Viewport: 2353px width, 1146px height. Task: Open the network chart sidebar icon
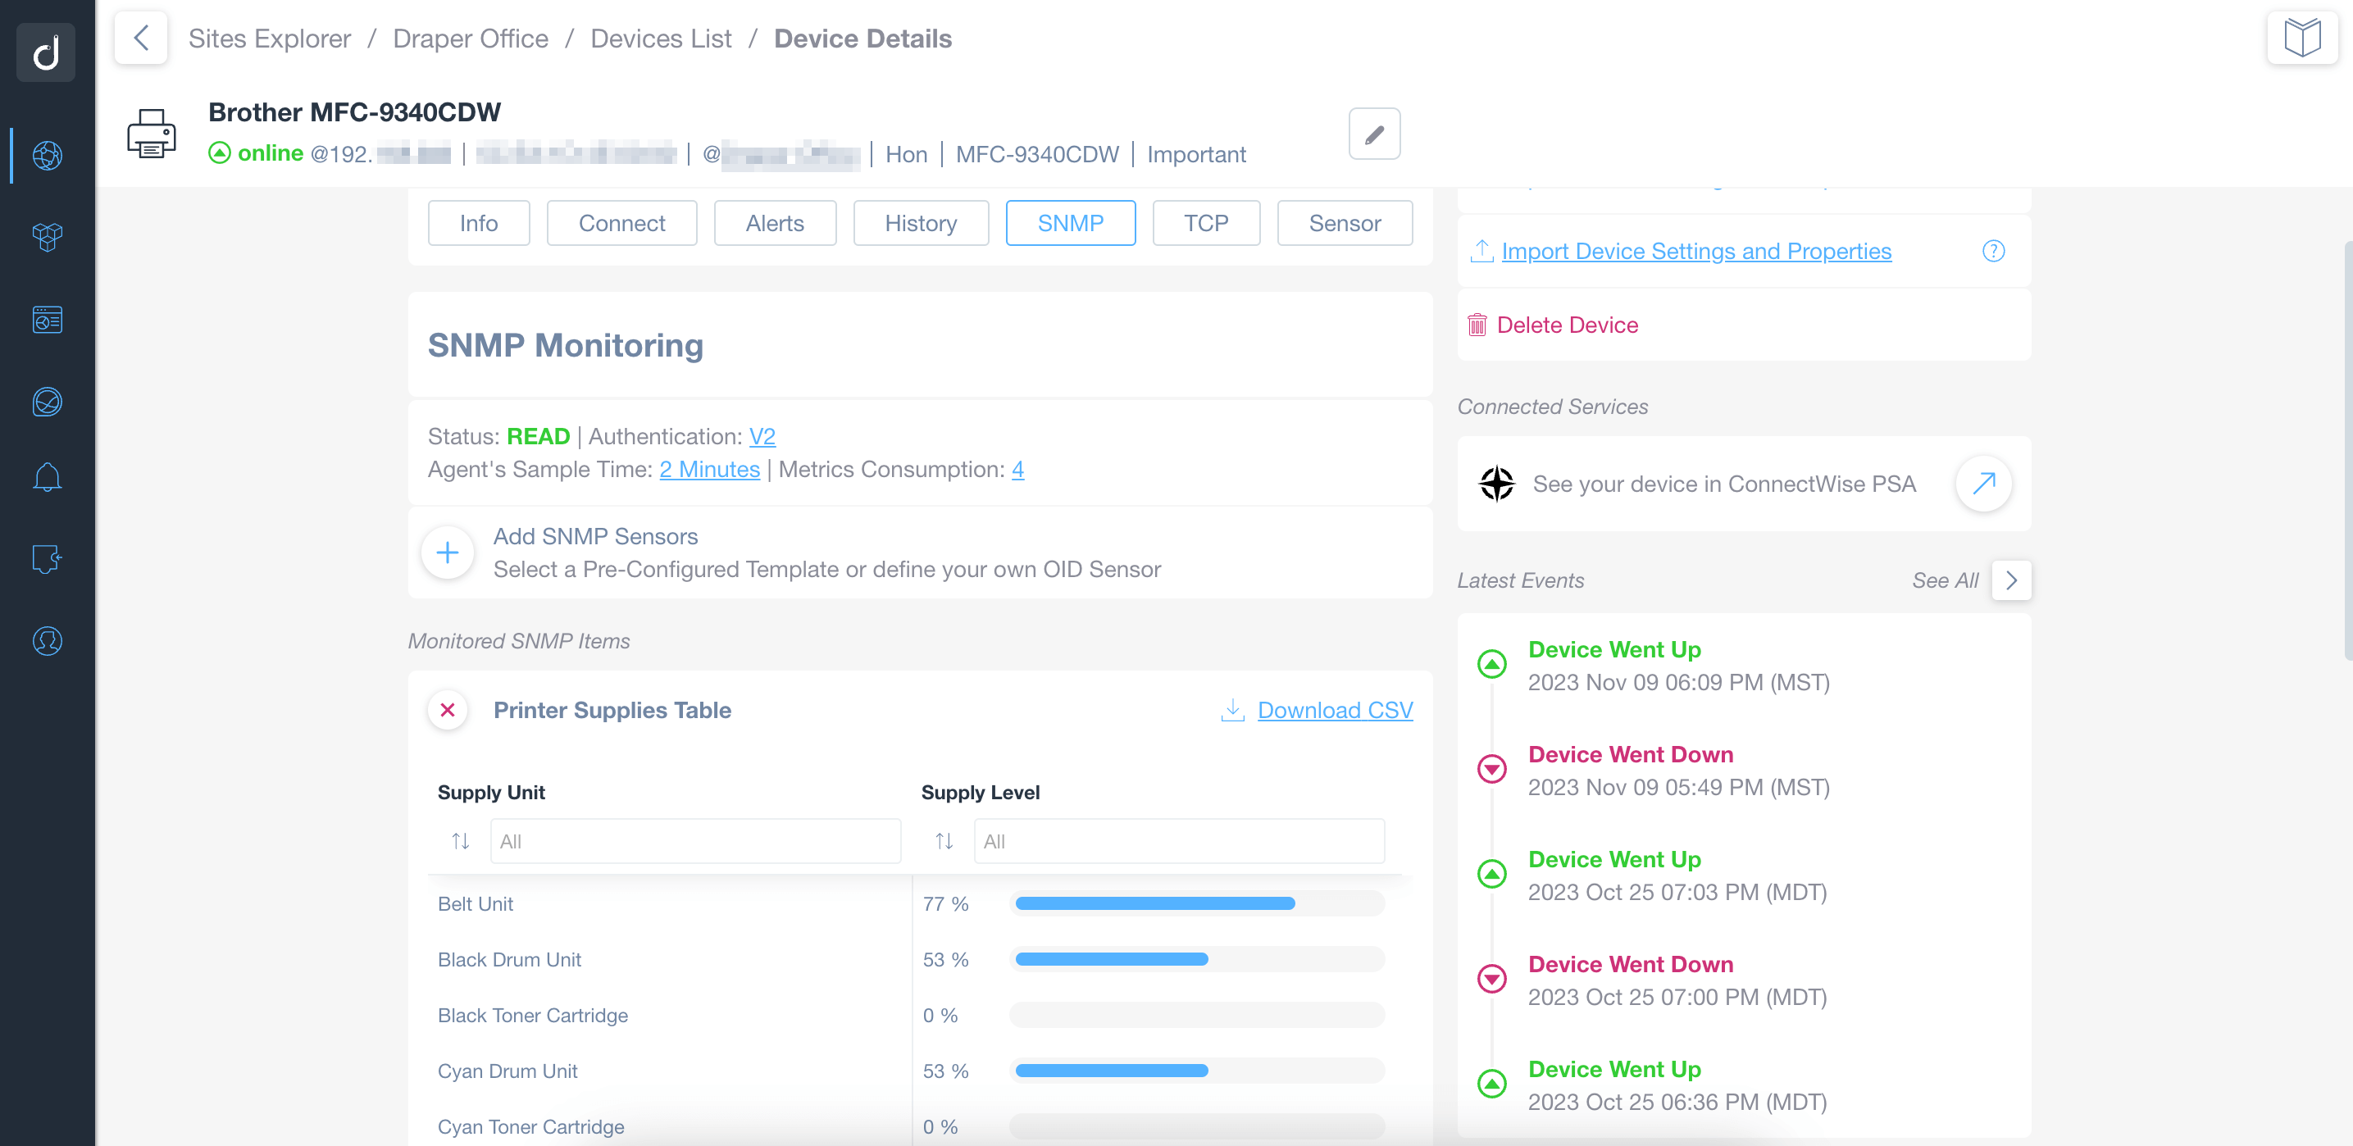47,402
